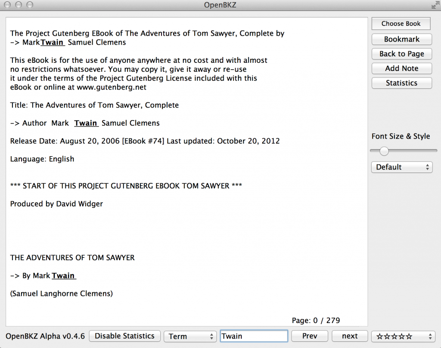
Task: Click highlighted Twain in Author line
Action: (x=86, y=123)
